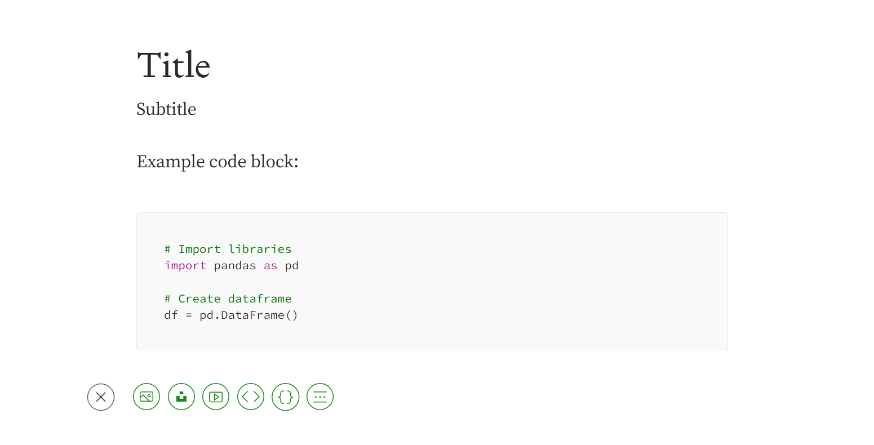Screen dimensions: 874x445
Task: Place cursor in the Subtitle text
Action: click(166, 109)
